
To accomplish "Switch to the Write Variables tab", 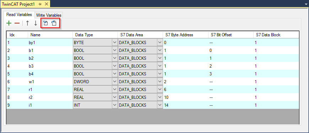I will pos(49,15).
